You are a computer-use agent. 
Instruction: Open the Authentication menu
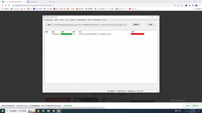click(81, 20)
